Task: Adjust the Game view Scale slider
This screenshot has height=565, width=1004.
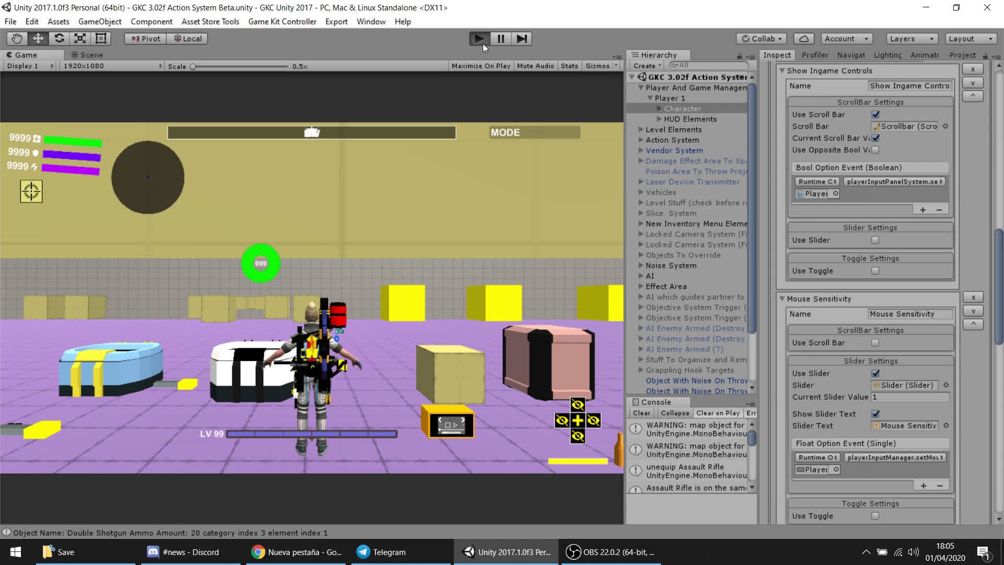Action: (x=193, y=66)
